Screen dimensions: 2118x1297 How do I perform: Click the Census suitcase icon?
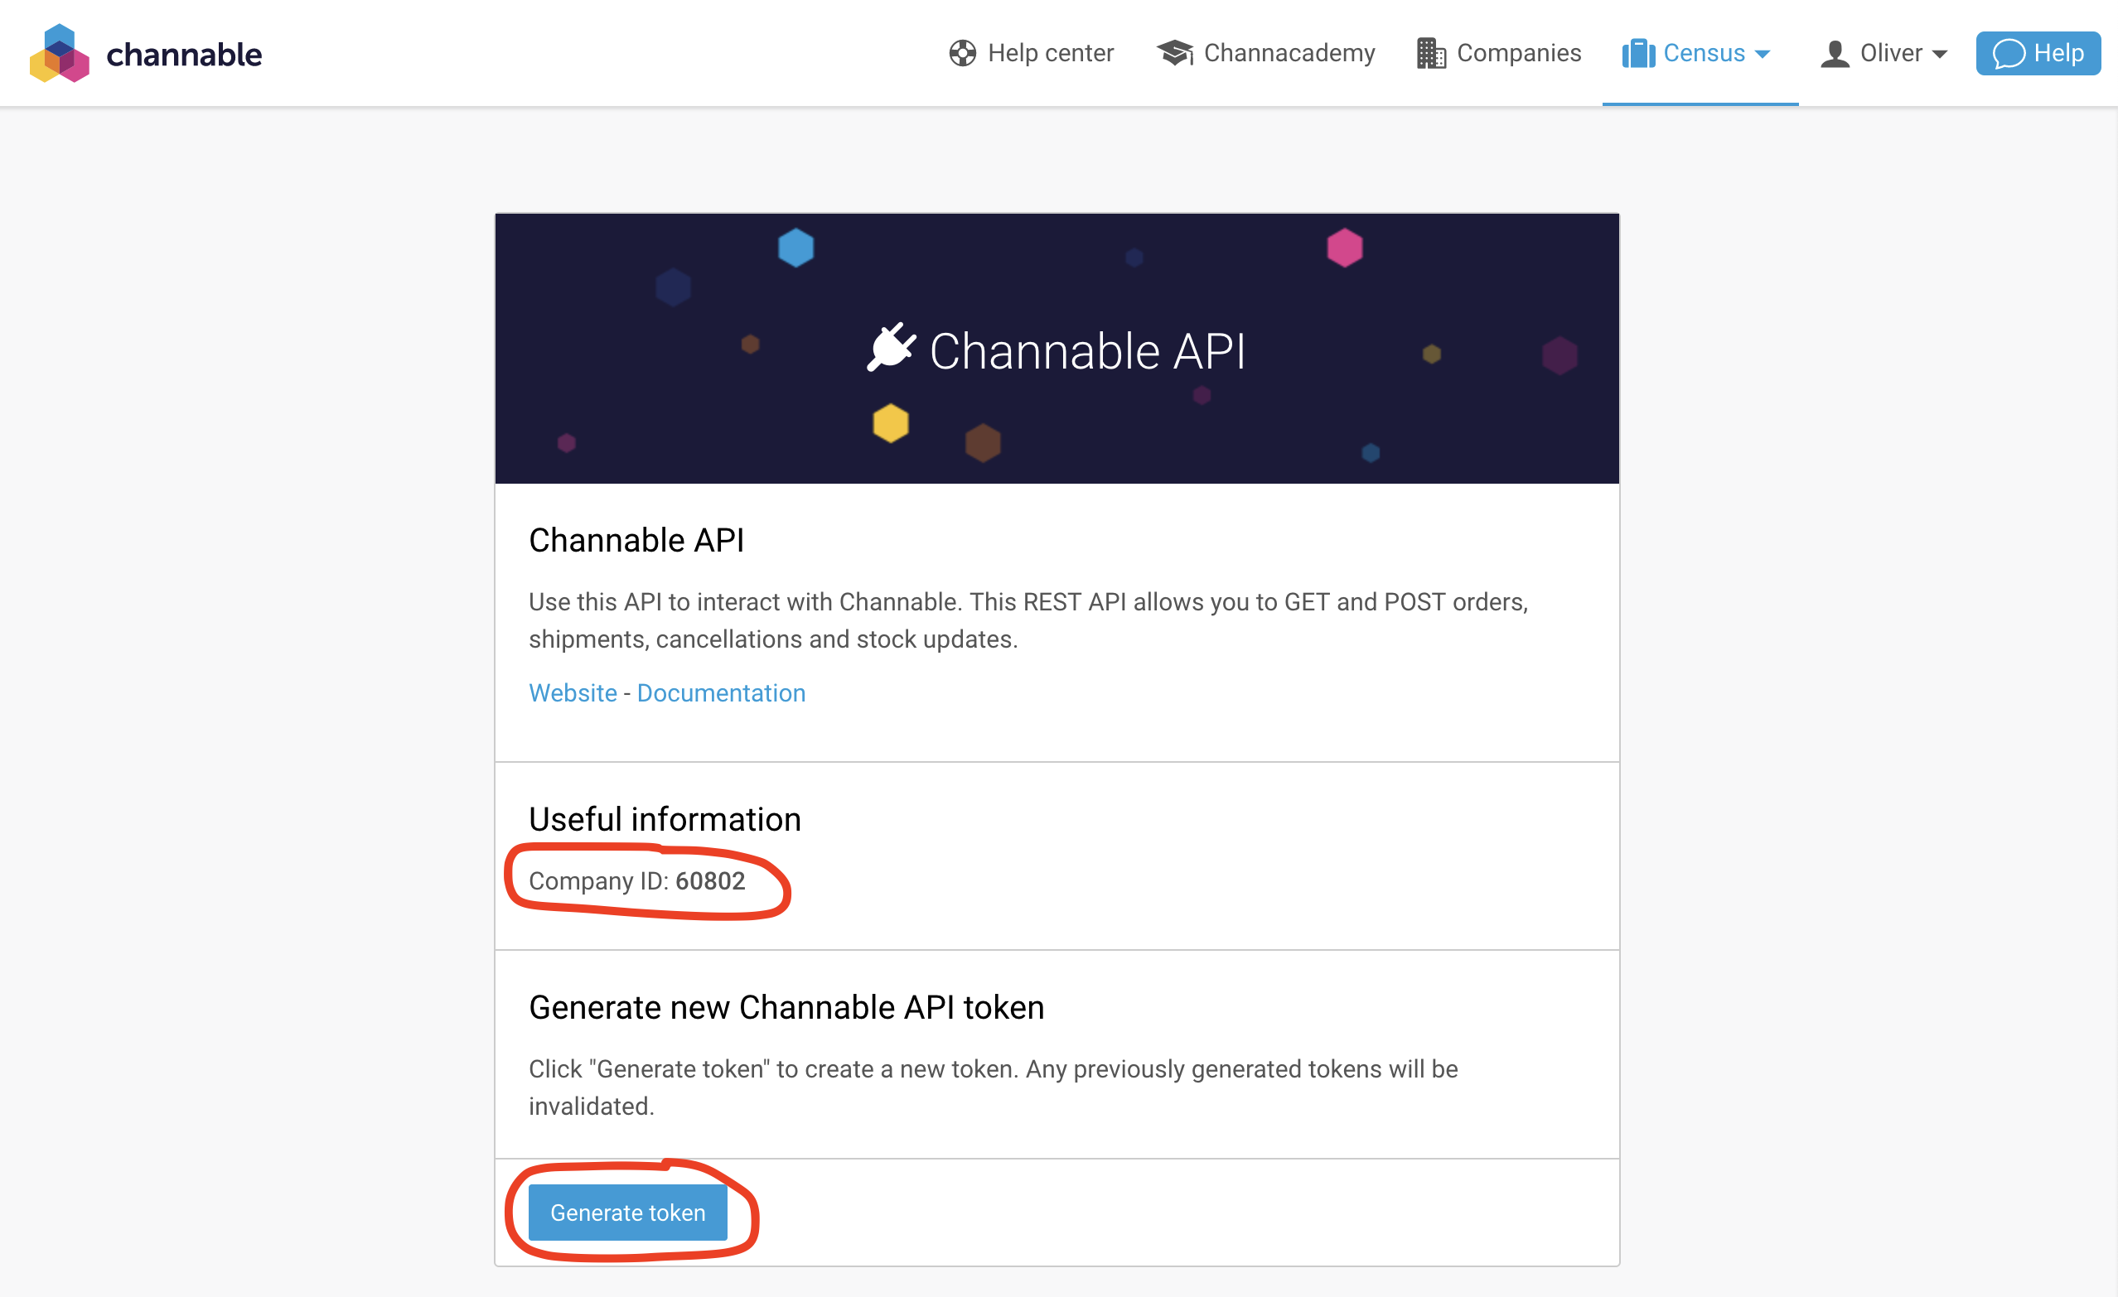1638,53
